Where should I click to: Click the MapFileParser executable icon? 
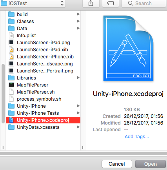[x=11, y=85]
